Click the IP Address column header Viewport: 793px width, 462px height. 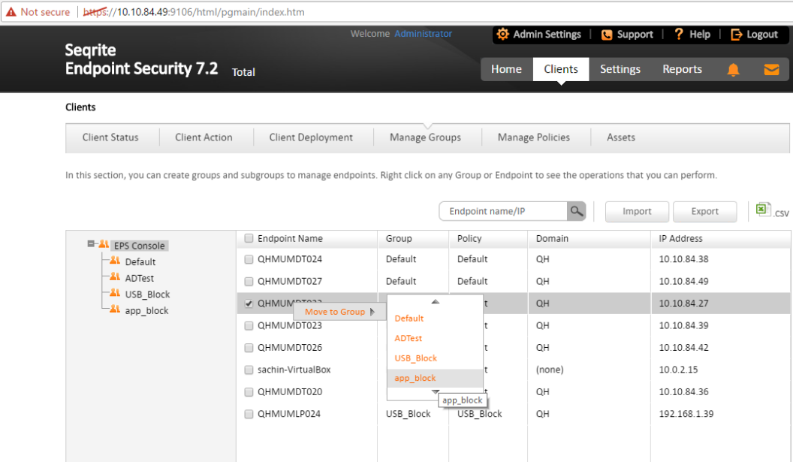click(x=680, y=238)
